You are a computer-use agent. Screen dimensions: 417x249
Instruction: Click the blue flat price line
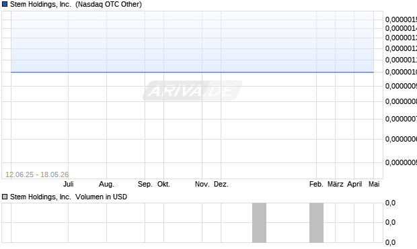192,72
